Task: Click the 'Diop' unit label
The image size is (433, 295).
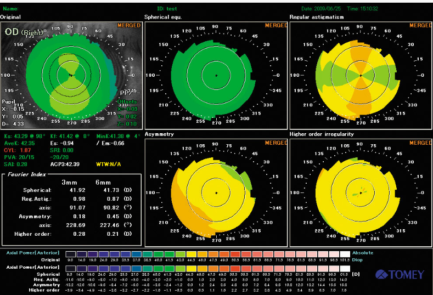Action: coord(357,260)
